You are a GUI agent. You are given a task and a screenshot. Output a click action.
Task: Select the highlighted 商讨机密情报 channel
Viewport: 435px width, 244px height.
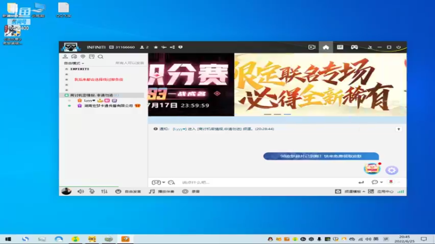point(102,95)
